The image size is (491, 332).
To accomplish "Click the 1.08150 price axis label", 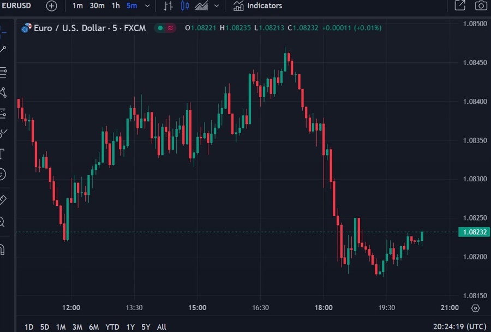I will (x=475, y=295).
